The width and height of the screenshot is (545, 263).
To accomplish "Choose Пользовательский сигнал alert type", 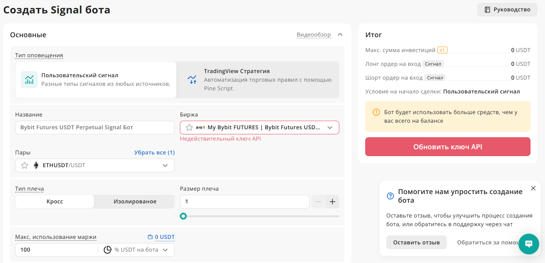I will pos(96,80).
